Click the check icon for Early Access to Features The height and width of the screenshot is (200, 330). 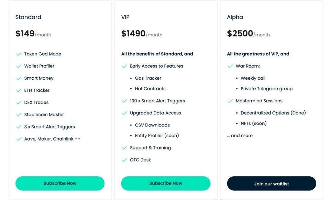coord(124,66)
